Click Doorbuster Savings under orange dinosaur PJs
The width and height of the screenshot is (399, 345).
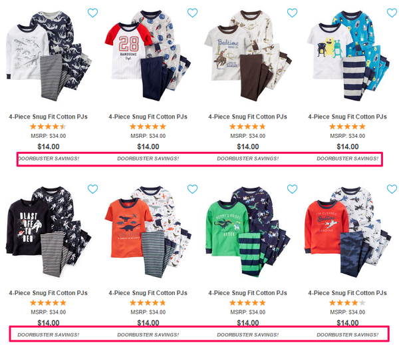148,335
